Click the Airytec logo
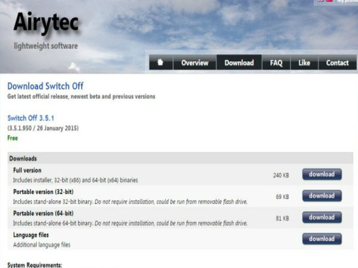 [x=45, y=23]
